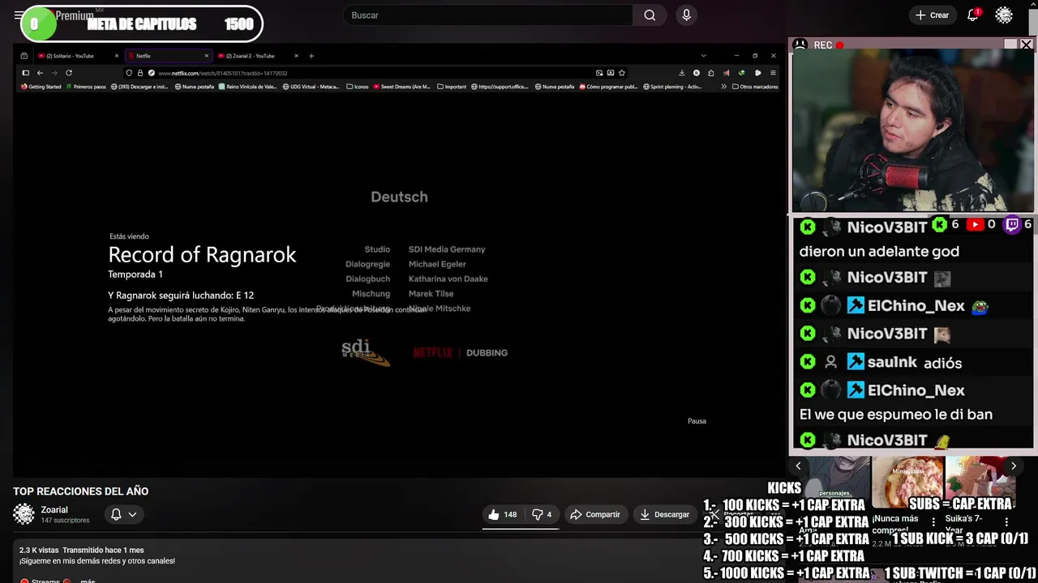
Task: Close the '(2) Solitario - YouTube' tab
Action: click(117, 56)
